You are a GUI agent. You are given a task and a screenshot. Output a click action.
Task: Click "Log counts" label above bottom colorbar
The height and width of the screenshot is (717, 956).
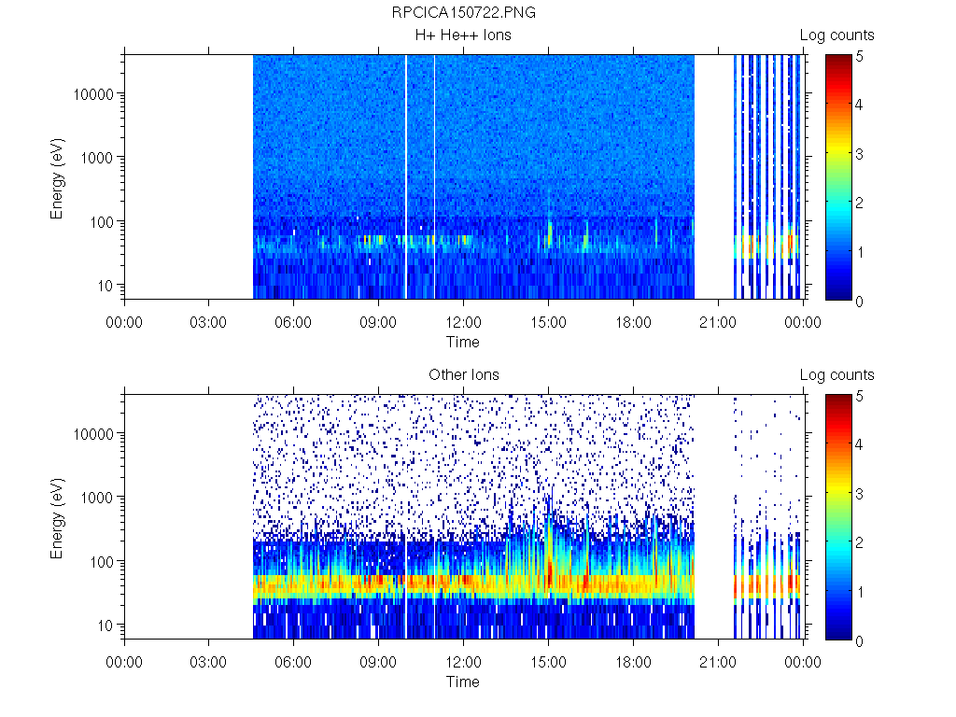pos(837,375)
